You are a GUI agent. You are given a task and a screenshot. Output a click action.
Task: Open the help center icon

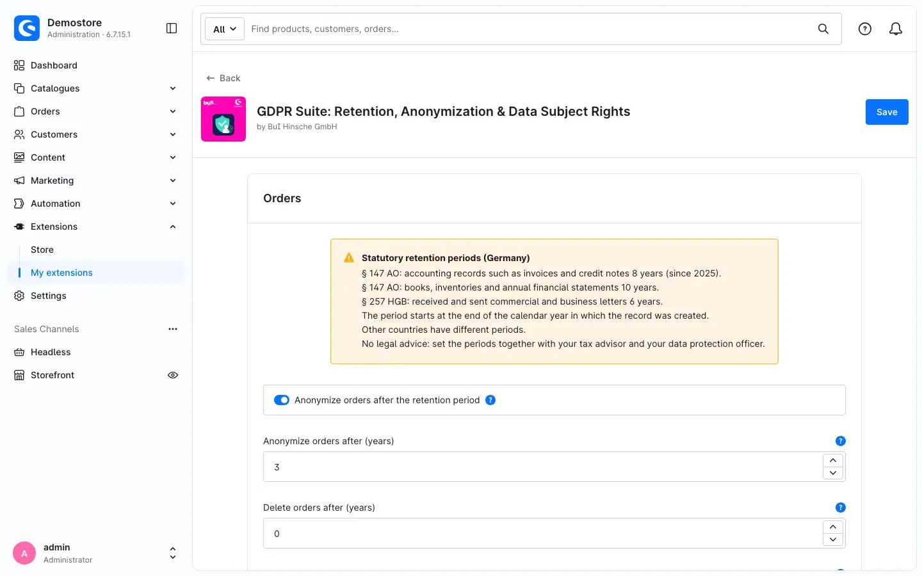pyautogui.click(x=865, y=29)
